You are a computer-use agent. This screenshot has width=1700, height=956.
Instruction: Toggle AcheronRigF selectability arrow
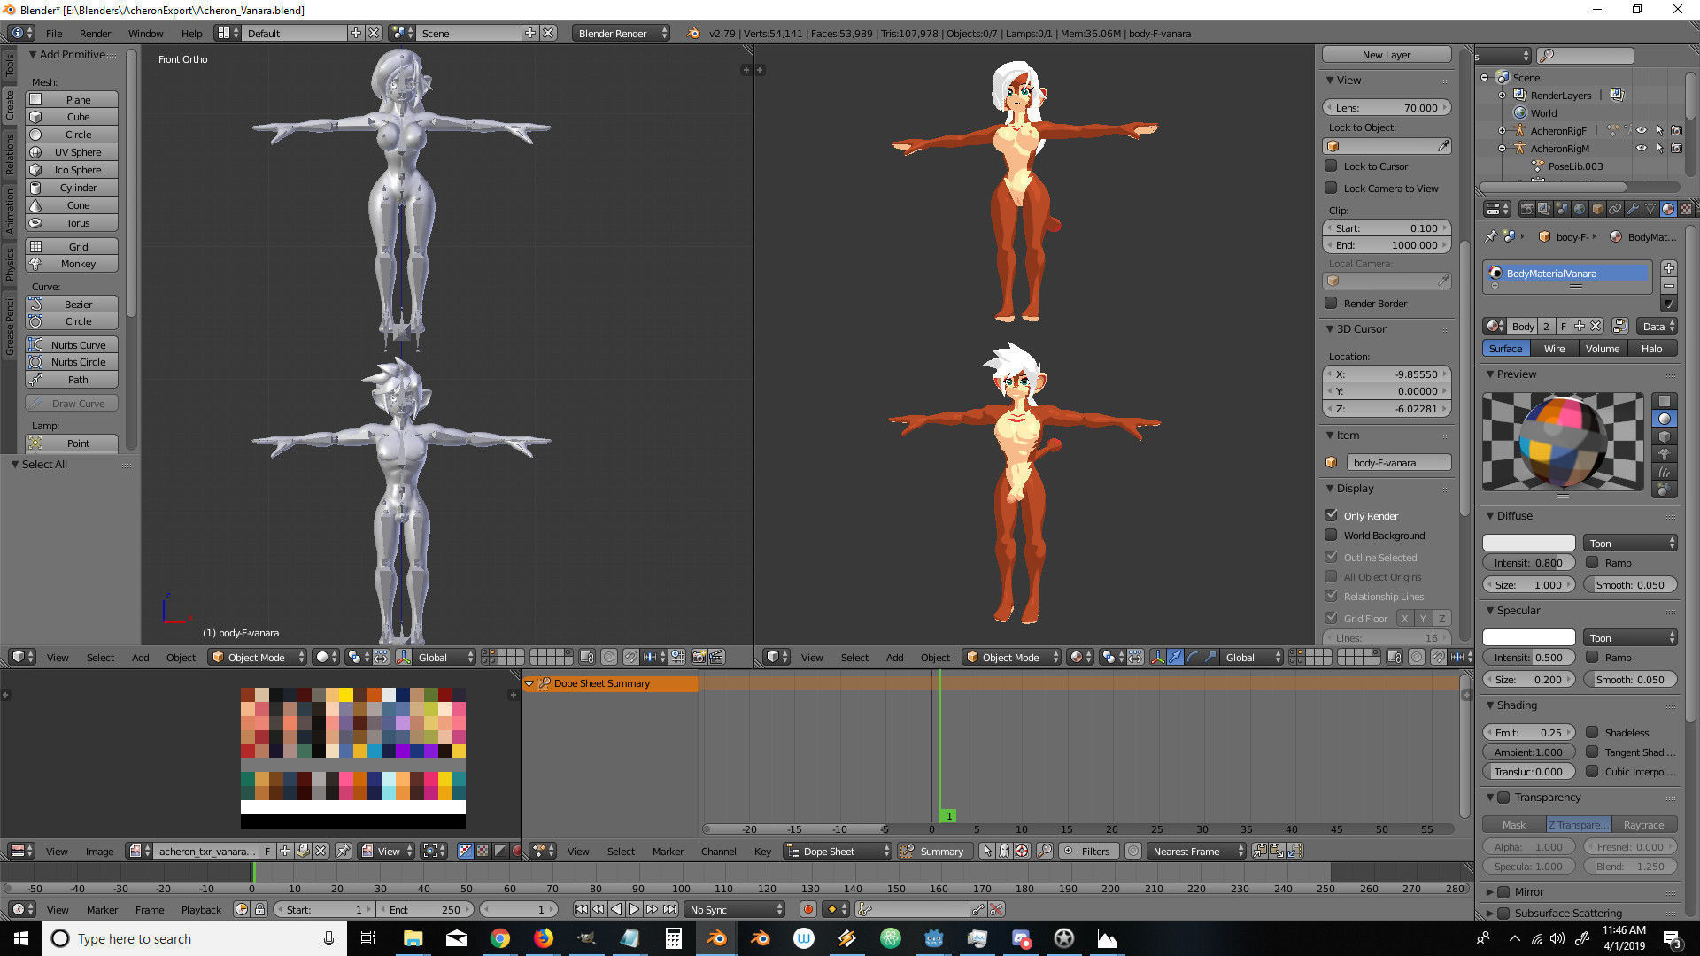pyautogui.click(x=1660, y=130)
